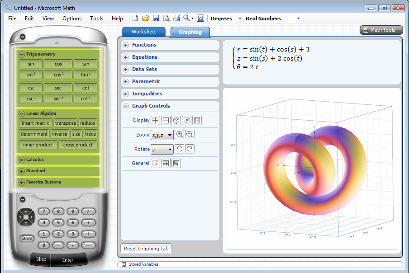Click the insert matrix button

coord(35,123)
